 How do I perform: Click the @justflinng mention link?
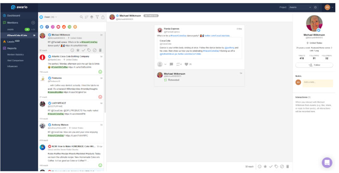click(229, 48)
